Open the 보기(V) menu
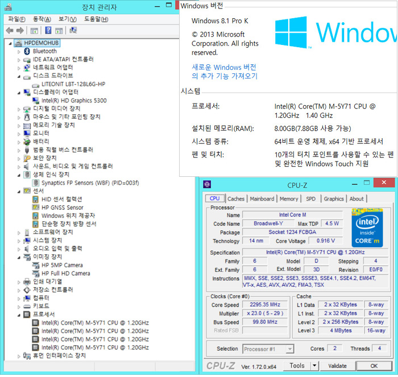The image size is (398, 377). pos(67,19)
